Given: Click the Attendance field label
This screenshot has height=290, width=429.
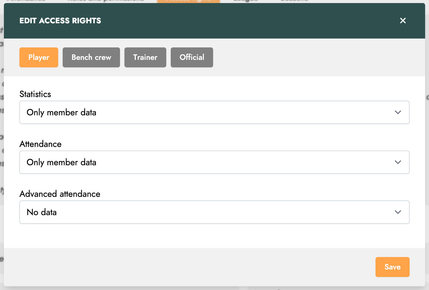Looking at the screenshot, I should [40, 144].
